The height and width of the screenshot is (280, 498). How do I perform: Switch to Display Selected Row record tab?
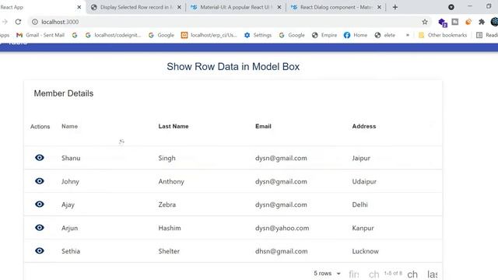[x=135, y=7]
